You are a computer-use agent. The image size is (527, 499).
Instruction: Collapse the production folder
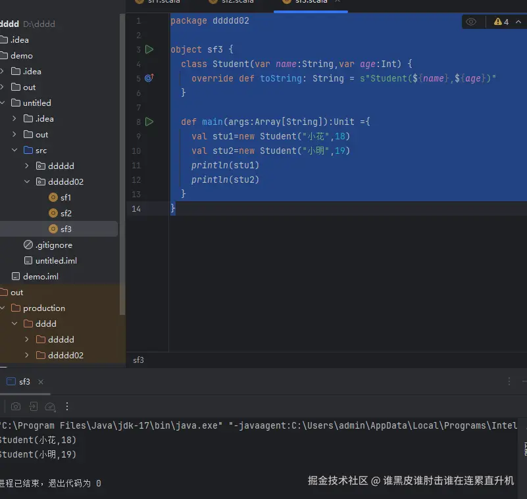coord(3,308)
